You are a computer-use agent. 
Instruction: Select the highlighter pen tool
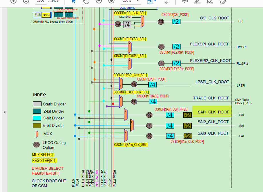click(x=197, y=1)
